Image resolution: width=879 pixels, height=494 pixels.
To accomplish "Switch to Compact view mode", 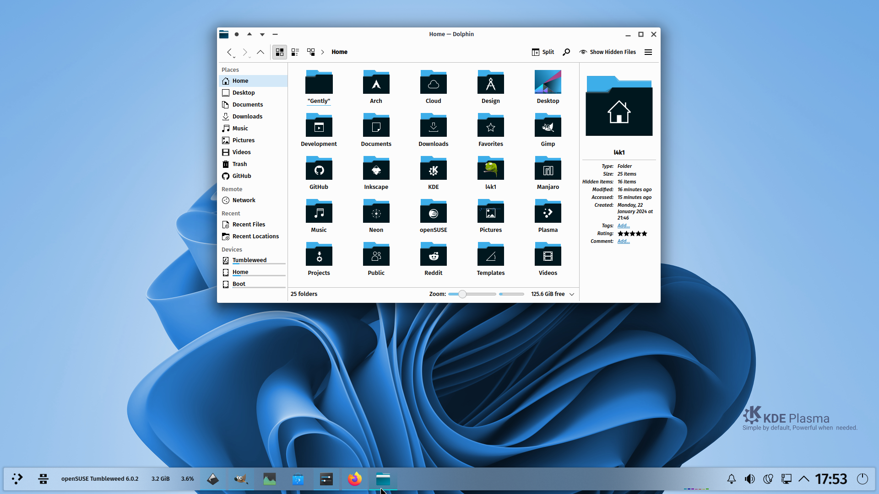I will pos(295,52).
